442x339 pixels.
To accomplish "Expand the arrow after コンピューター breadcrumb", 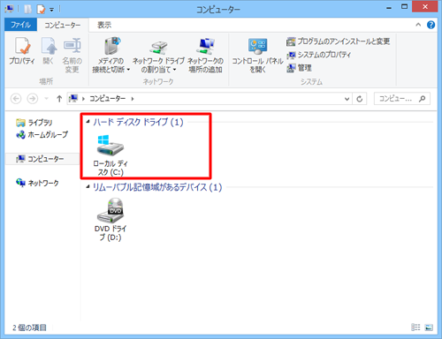I will point(133,99).
